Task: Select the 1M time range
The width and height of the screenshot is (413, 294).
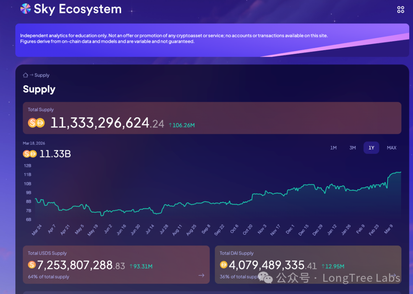Action: [333, 148]
